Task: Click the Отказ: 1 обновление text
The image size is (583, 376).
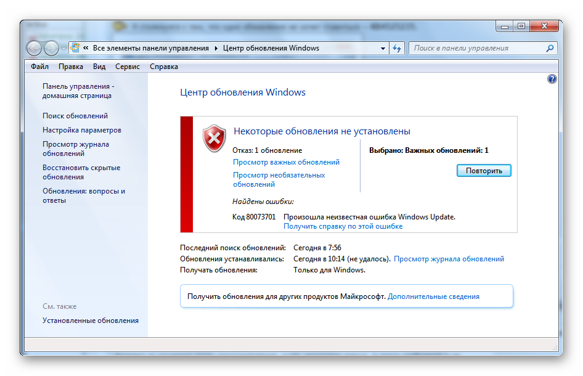Action: coord(267,150)
